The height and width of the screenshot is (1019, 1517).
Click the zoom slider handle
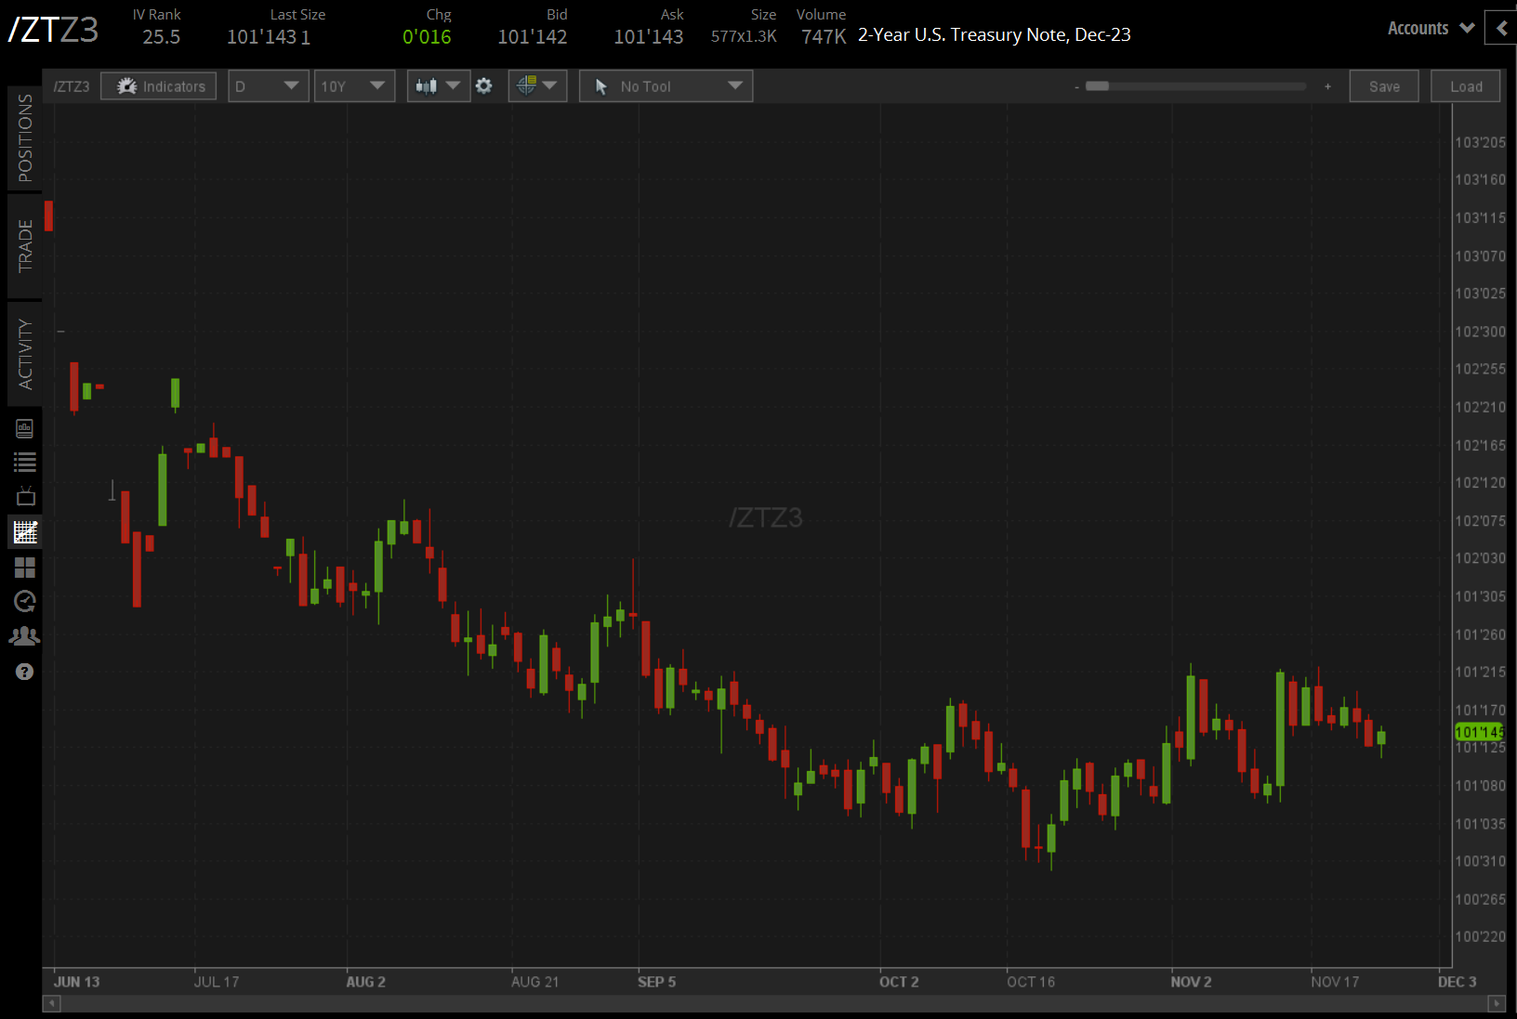1098,86
